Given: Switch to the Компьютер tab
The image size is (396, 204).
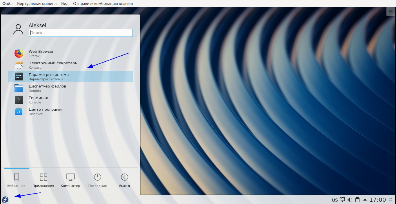Looking at the screenshot, I should 70,180.
